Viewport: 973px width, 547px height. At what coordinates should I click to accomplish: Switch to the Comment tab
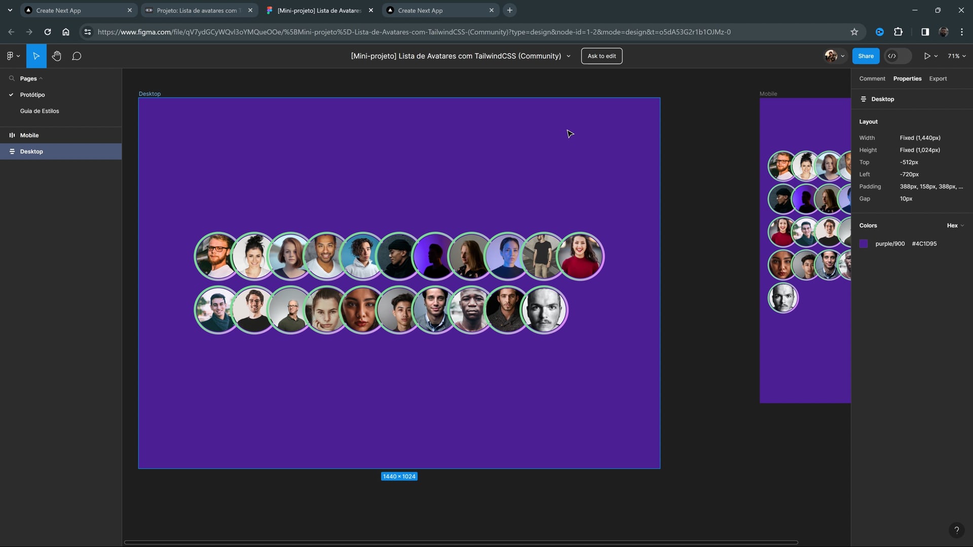point(872,79)
